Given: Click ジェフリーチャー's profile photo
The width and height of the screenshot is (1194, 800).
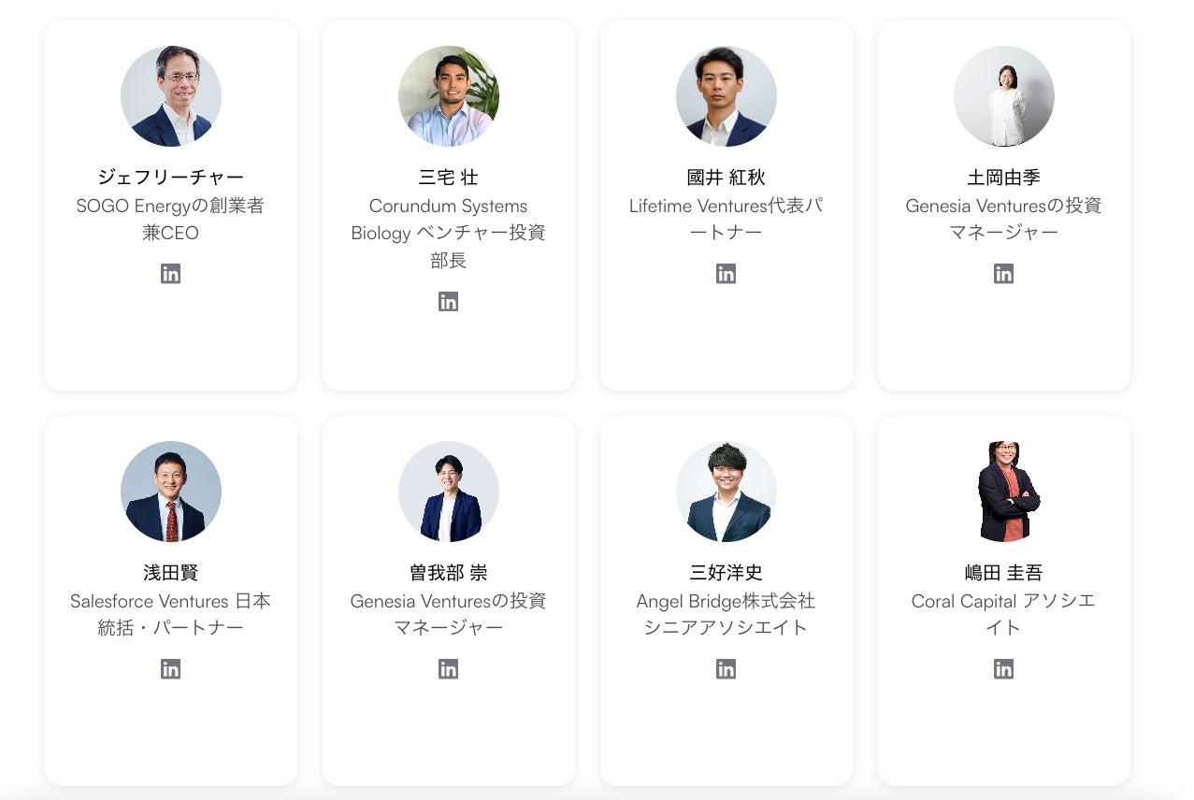Looking at the screenshot, I should [171, 96].
